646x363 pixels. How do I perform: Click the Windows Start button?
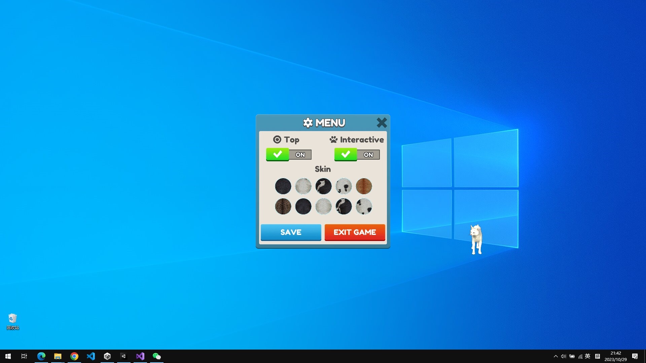tap(7, 356)
